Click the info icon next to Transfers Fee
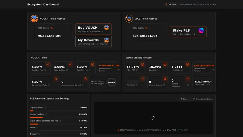Screen dimensions: 243x137 pyautogui.click(x=90, y=70)
